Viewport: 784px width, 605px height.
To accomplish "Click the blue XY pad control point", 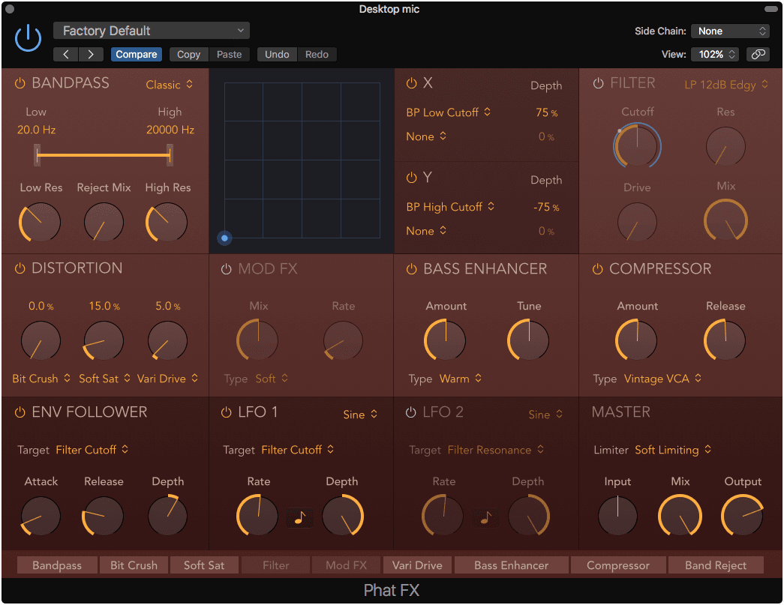I will 224,238.
